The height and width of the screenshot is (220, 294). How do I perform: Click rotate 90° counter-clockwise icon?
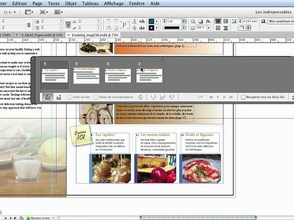point(116,21)
